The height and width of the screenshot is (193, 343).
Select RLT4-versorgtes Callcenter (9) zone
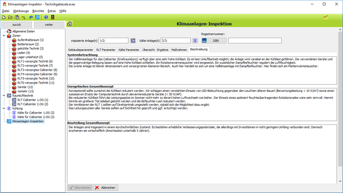coord(37,74)
